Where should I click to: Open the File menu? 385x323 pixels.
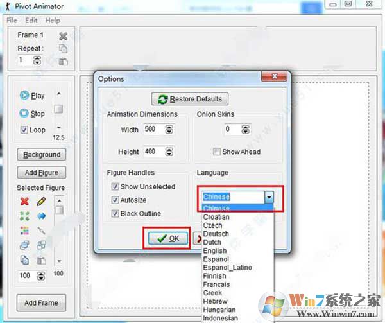click(12, 21)
